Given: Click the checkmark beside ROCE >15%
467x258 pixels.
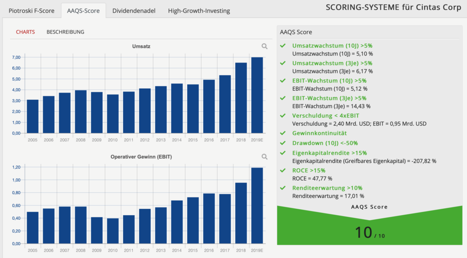Looking at the screenshot, I should 283,170.
